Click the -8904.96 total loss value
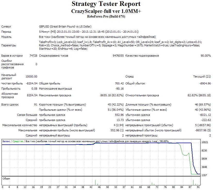Viewport: 213px width, 190px height. [205, 83]
